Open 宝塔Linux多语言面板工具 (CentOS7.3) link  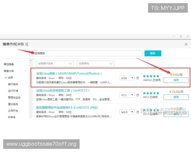[x=63, y=91]
